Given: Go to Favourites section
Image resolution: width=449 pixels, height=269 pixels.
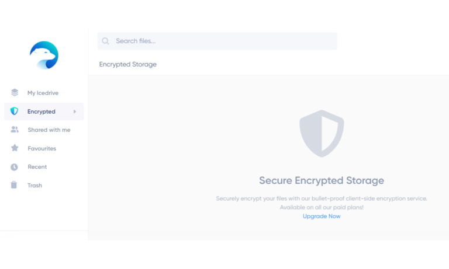Looking at the screenshot, I should coord(44,148).
